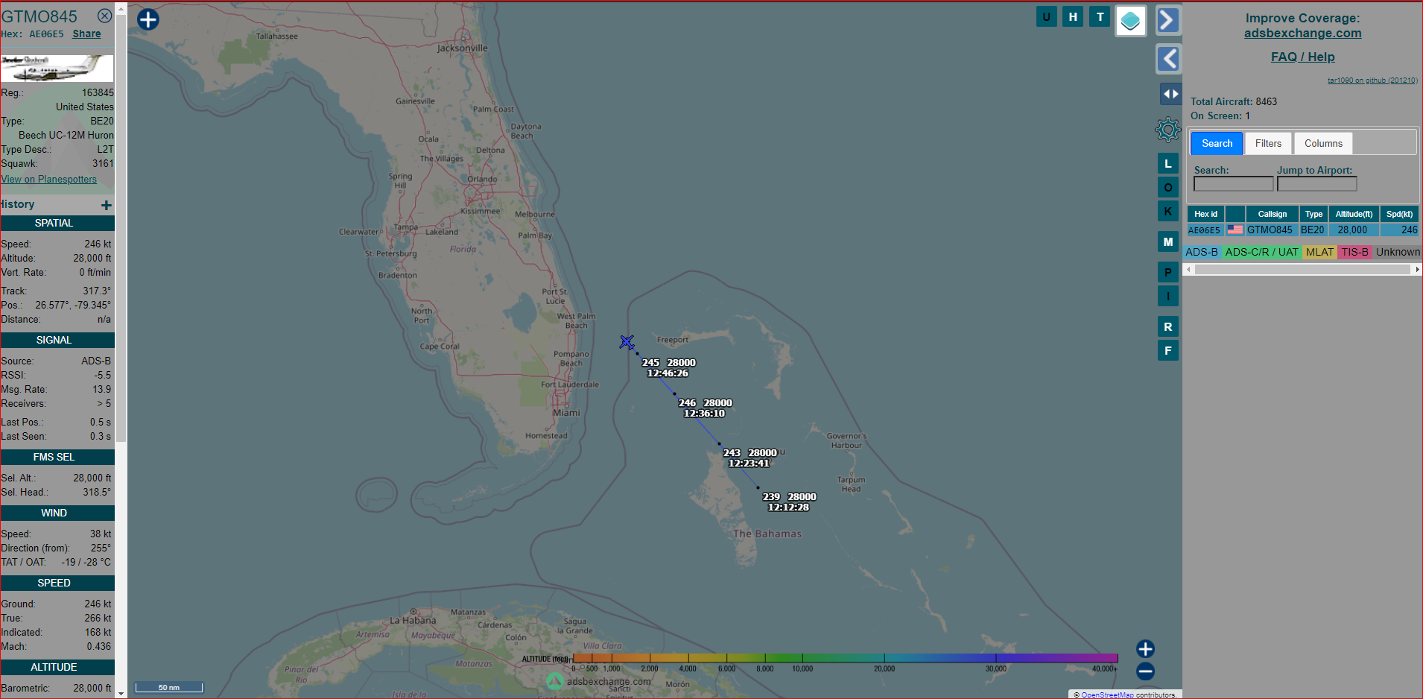The image size is (1423, 699).
Task: Open View on Planespotters link
Action: coord(49,179)
